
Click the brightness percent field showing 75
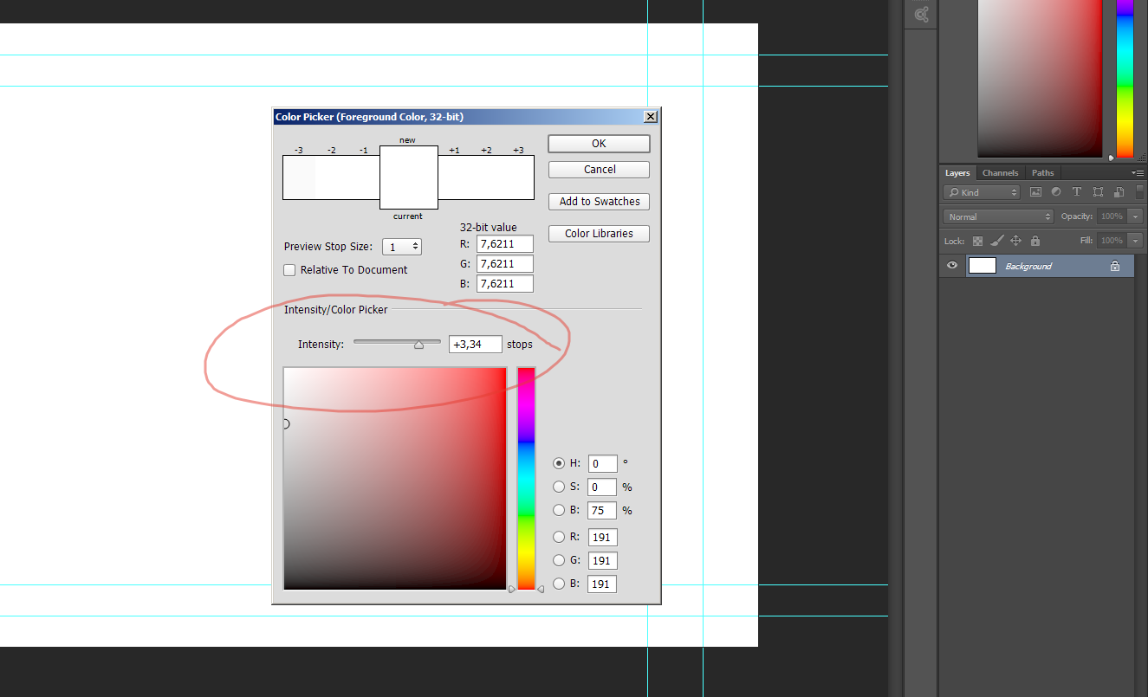point(603,510)
